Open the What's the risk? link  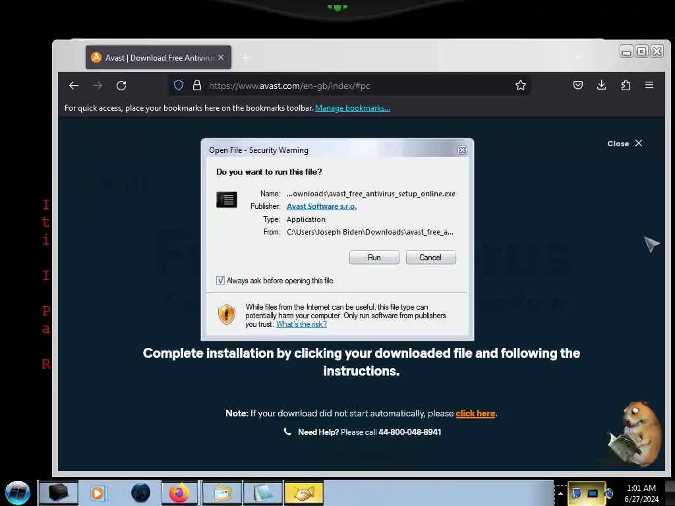click(301, 324)
